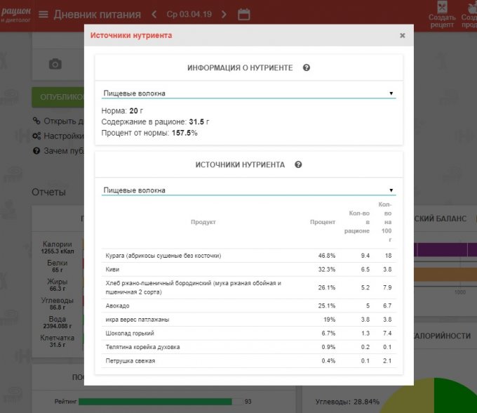The image size is (477, 413).
Task: Expand nutrient dropdown in the sources section
Action: (248, 190)
